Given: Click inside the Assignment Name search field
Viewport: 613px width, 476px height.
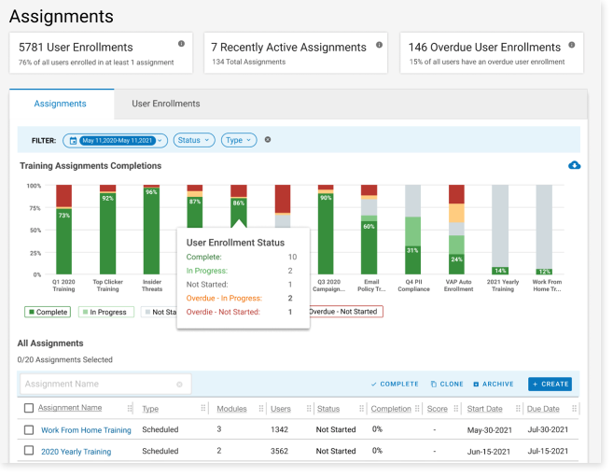Looking at the screenshot, I should coord(105,385).
